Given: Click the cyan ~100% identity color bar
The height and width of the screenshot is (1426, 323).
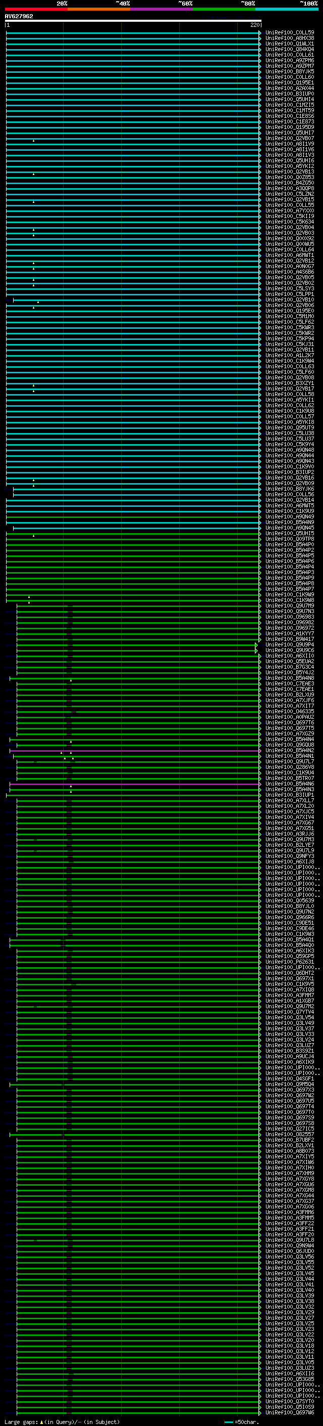Looking at the screenshot, I should (287, 9).
